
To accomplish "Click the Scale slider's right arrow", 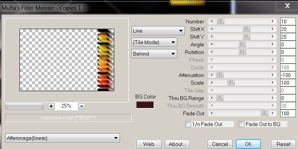I will pos(273,83).
